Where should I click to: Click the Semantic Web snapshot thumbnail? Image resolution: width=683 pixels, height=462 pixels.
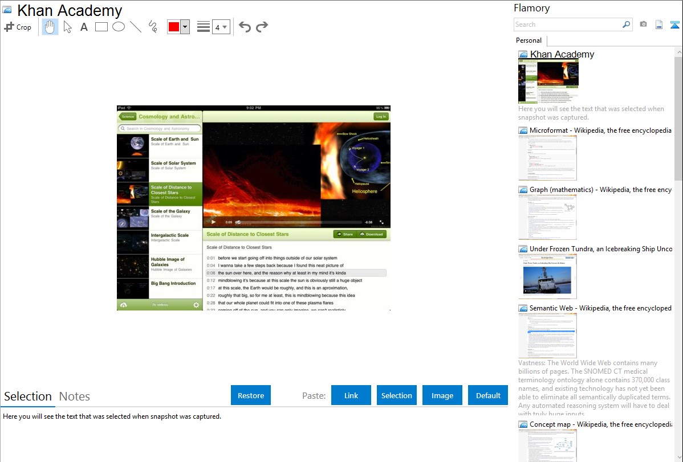click(547, 336)
